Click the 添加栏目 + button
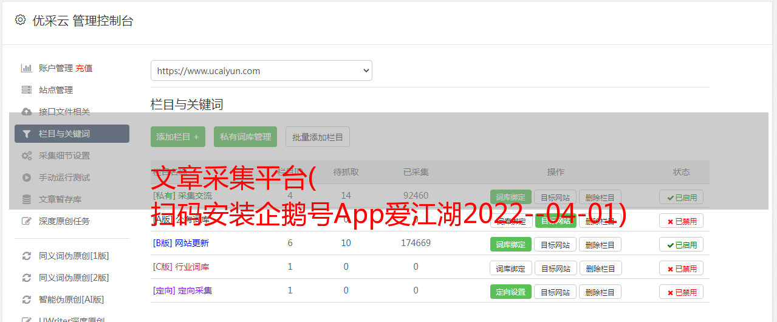This screenshot has height=322, width=777. pyautogui.click(x=178, y=137)
